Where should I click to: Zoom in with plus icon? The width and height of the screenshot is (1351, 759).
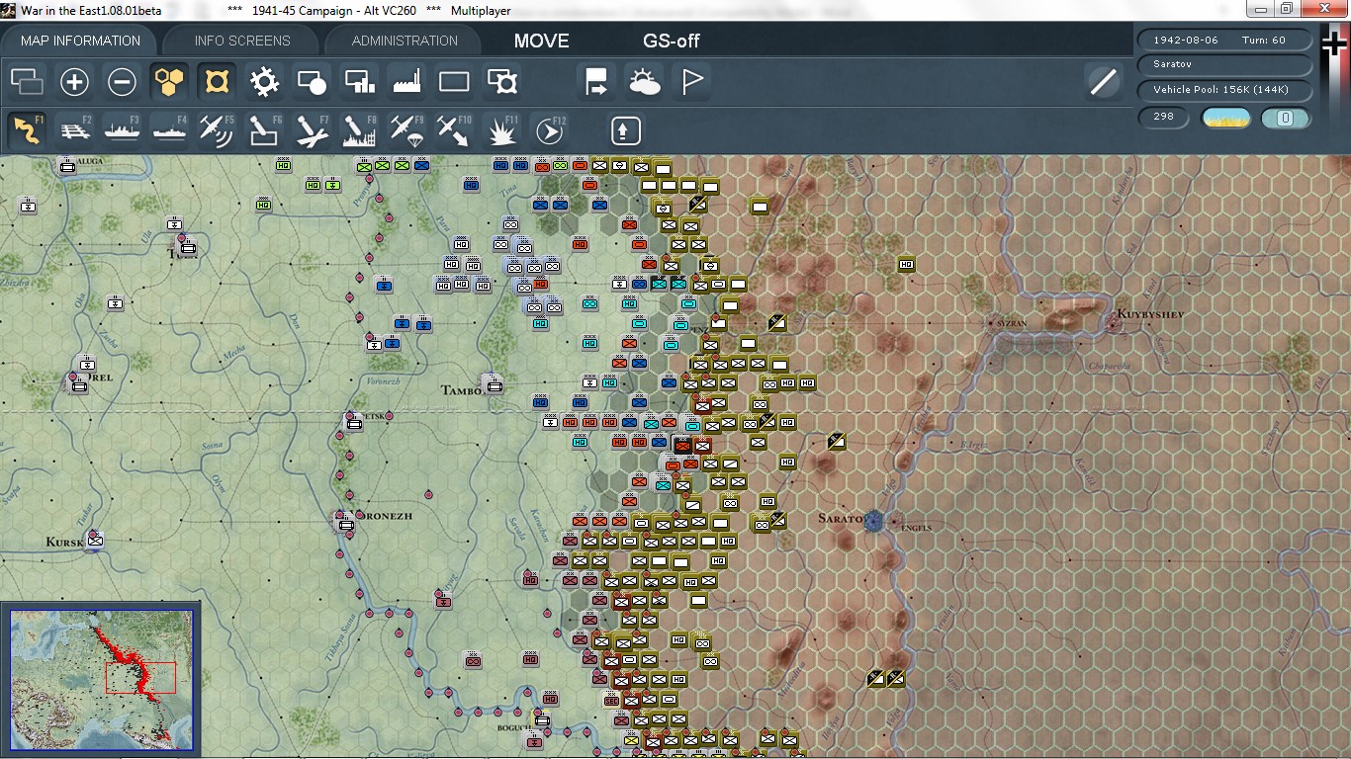coord(75,81)
